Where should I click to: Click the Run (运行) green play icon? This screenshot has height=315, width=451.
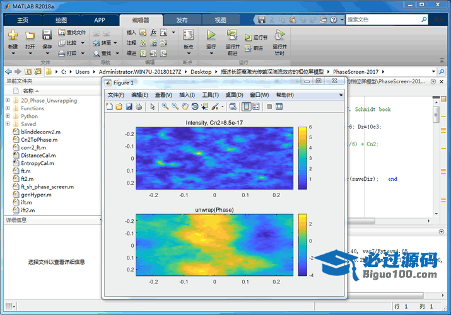211,35
